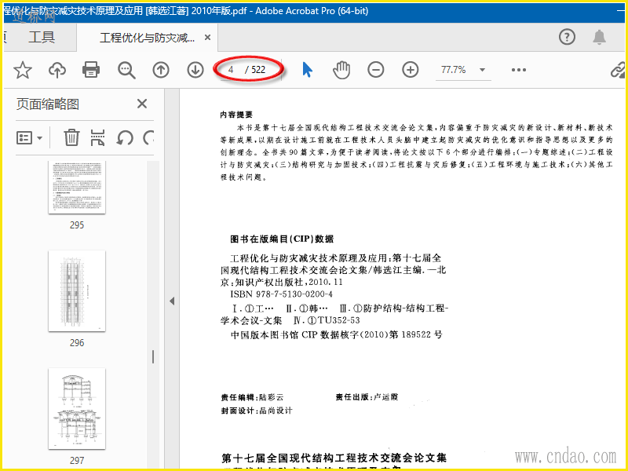This screenshot has width=628, height=471.
Task: Zoom in with the plus button
Action: coord(410,70)
